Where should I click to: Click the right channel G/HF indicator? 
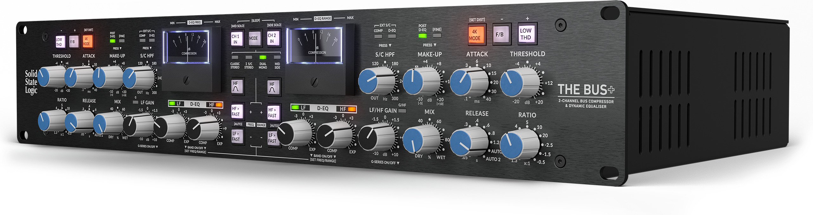[402, 111]
